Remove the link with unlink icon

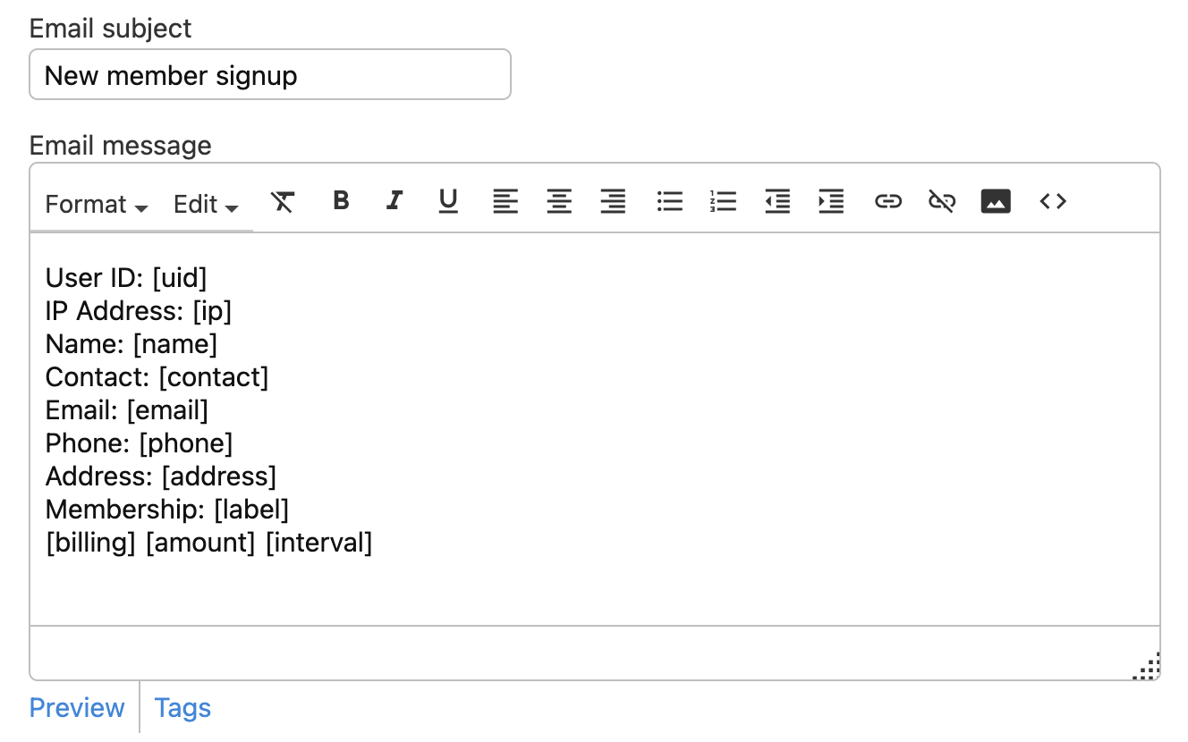(941, 202)
